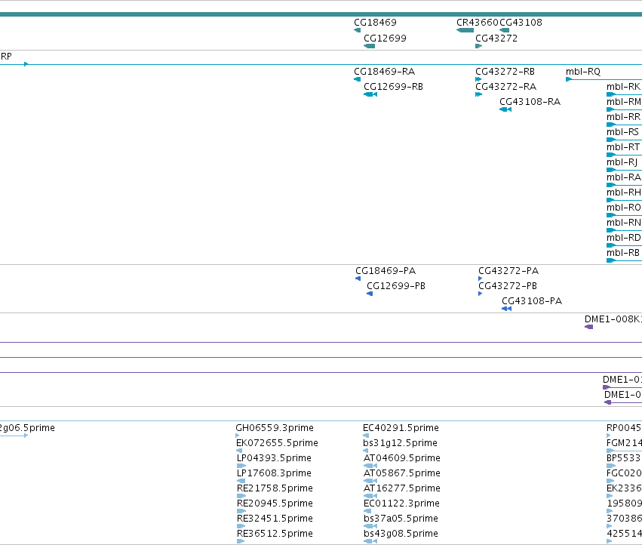This screenshot has height=545, width=642.
Task: Select transcript CG18469-RA
Action: click(x=385, y=72)
